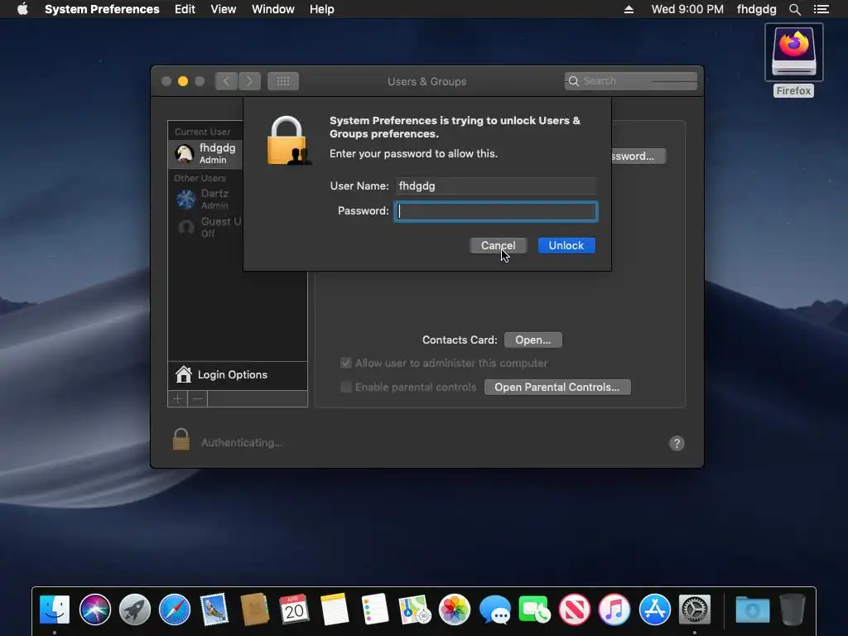Open Contacts book icon in Dock
848x636 pixels.
tap(254, 609)
